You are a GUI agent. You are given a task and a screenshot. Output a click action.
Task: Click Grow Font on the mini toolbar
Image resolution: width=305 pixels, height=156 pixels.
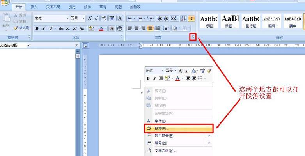[181, 71]
